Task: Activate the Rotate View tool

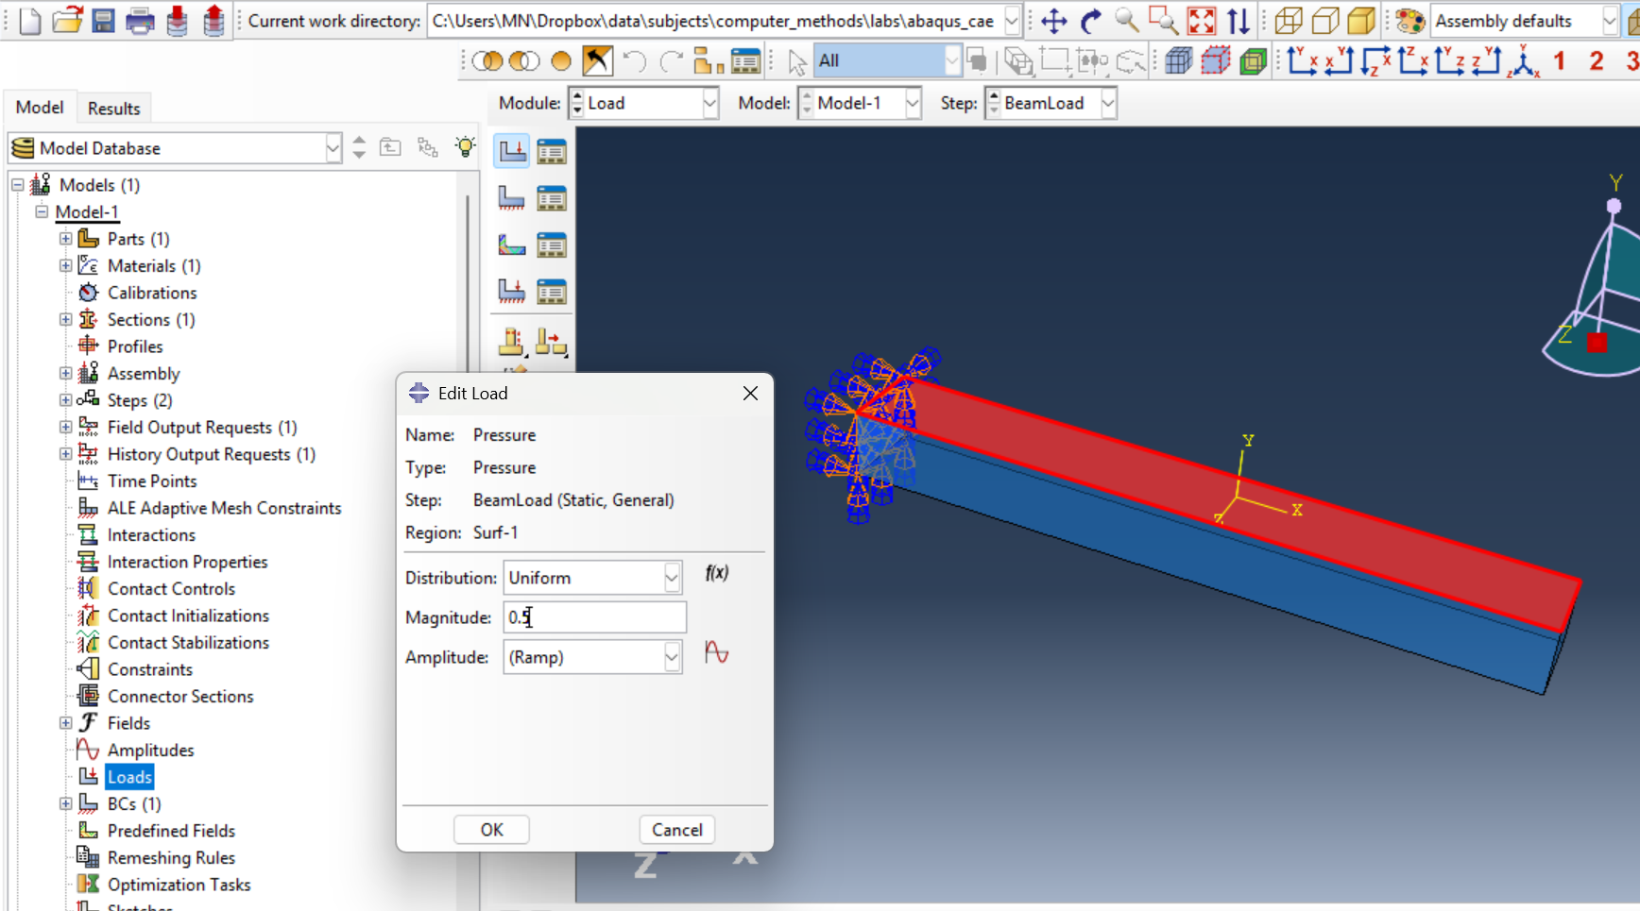Action: [1091, 21]
